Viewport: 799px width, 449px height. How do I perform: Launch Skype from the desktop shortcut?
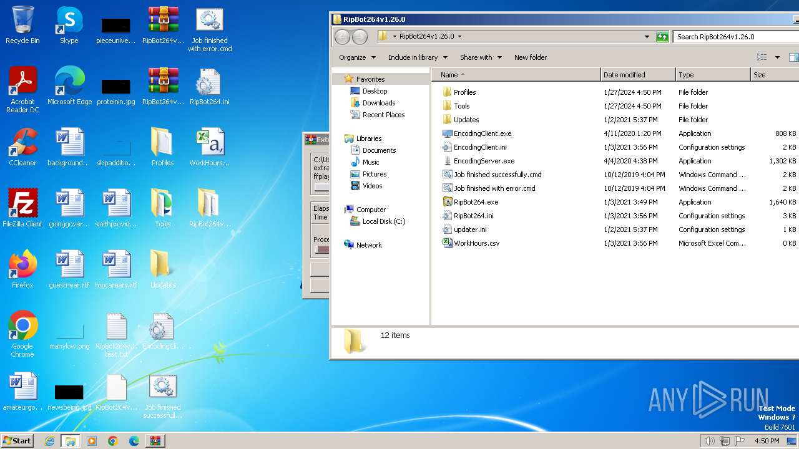click(69, 26)
